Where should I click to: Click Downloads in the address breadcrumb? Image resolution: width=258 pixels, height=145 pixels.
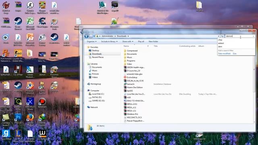tap(122, 36)
